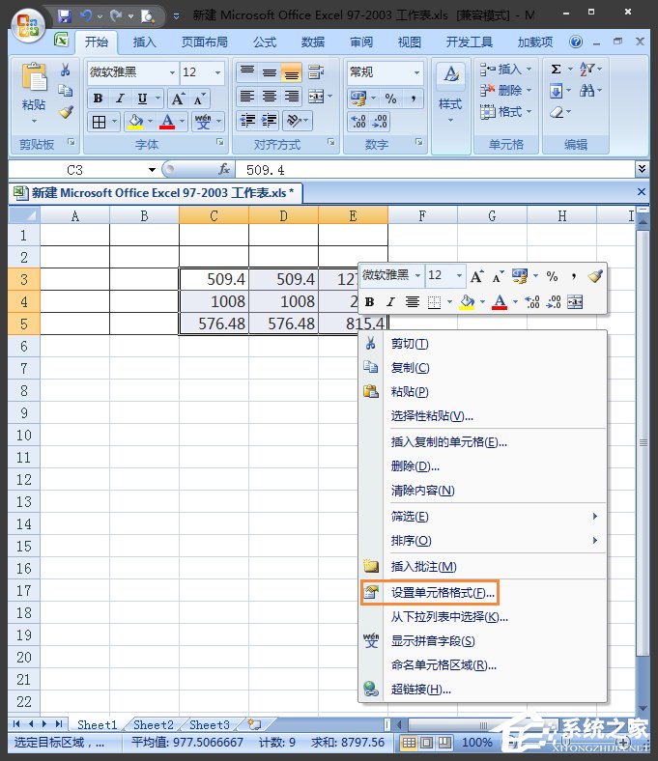Apply percent style in ribbon

pos(390,99)
